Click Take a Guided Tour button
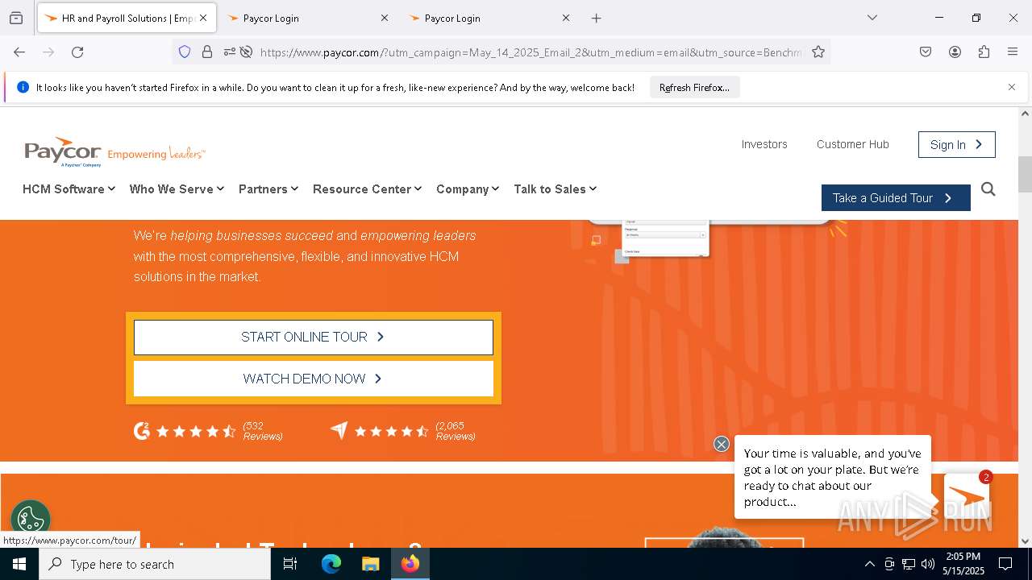1032x580 pixels. [x=896, y=197]
